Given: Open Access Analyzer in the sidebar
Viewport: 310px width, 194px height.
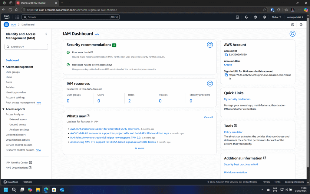Looking at the screenshot, I should (15, 114).
